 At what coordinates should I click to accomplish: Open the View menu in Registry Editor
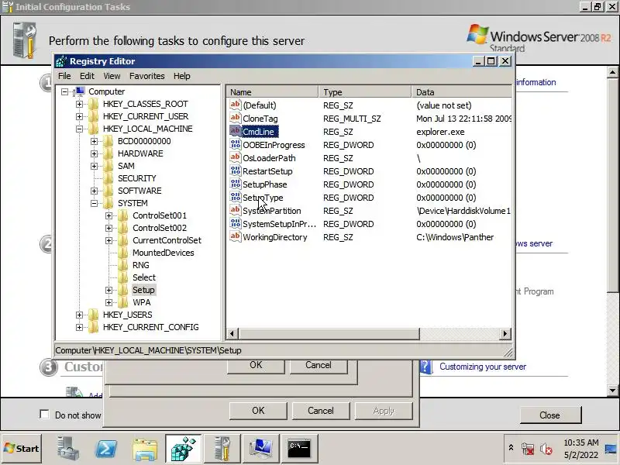[112, 76]
